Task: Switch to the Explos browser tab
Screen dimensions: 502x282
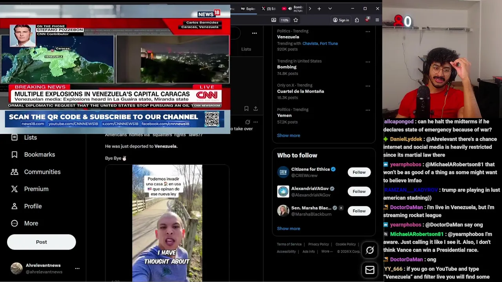Action: (248, 9)
